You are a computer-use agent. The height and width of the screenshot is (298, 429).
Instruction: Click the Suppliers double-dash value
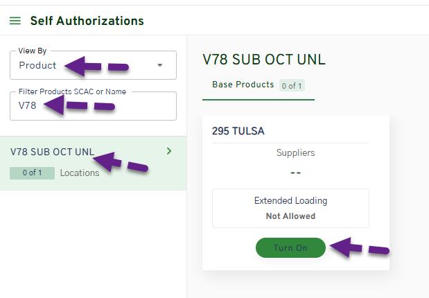[295, 172]
